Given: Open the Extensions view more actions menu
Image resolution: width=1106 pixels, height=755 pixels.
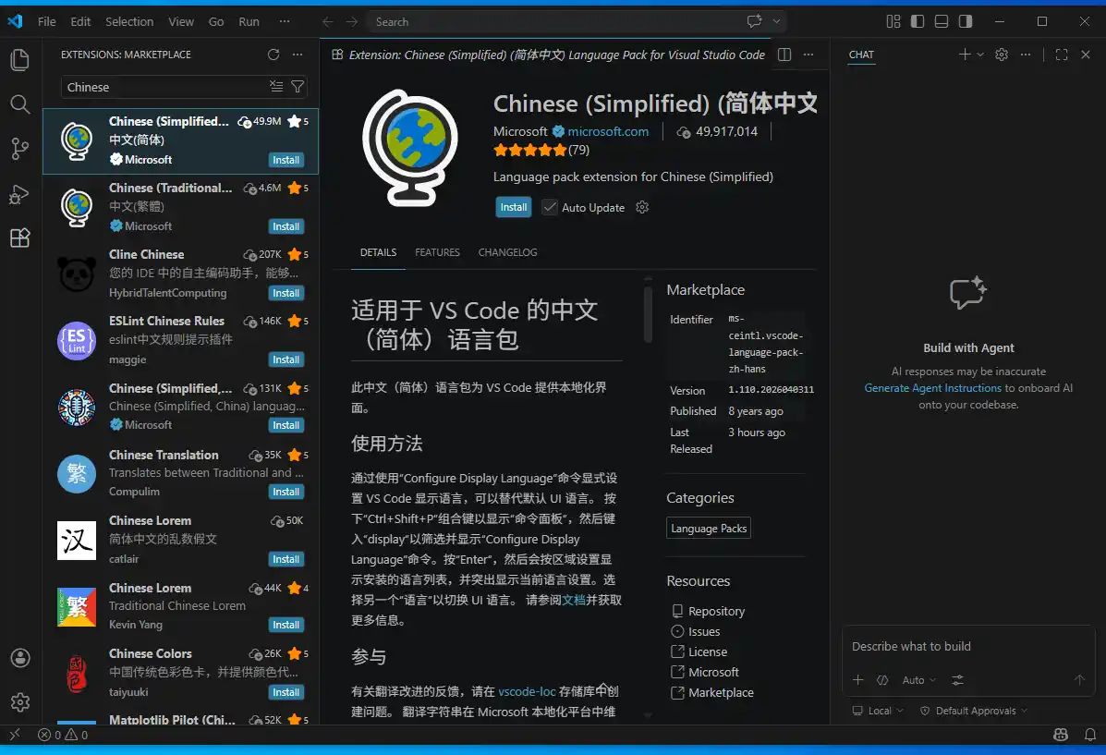Looking at the screenshot, I should (298, 55).
